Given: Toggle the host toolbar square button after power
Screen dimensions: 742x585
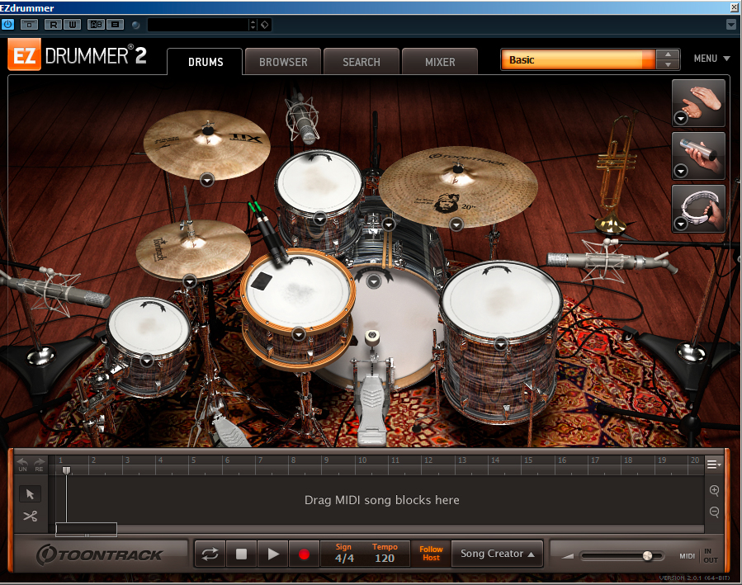Looking at the screenshot, I should (x=30, y=25).
